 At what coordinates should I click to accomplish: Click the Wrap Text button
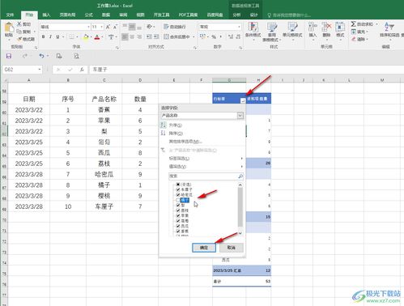[174, 27]
